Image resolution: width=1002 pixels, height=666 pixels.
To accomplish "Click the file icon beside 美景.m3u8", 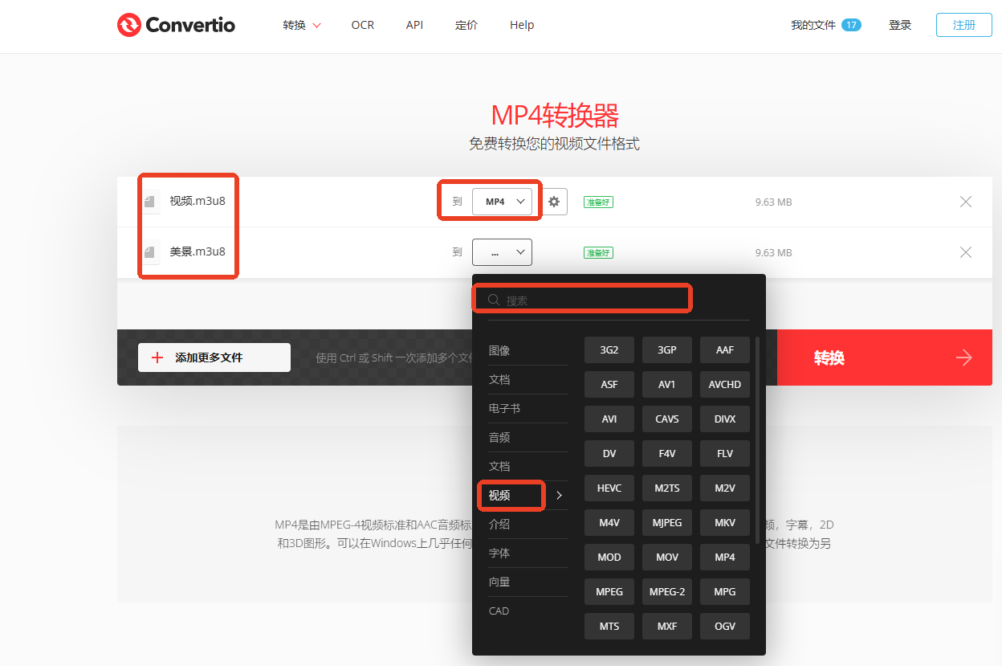I will (x=149, y=251).
